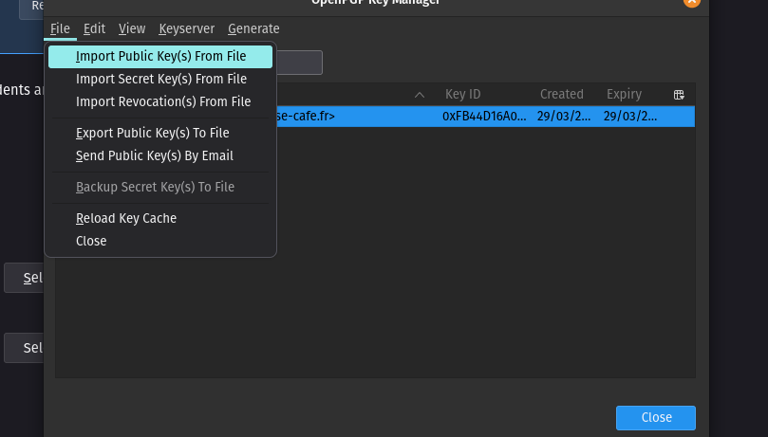Click the search field beside the menu
Image resolution: width=768 pixels, height=437 pixels.
point(299,63)
